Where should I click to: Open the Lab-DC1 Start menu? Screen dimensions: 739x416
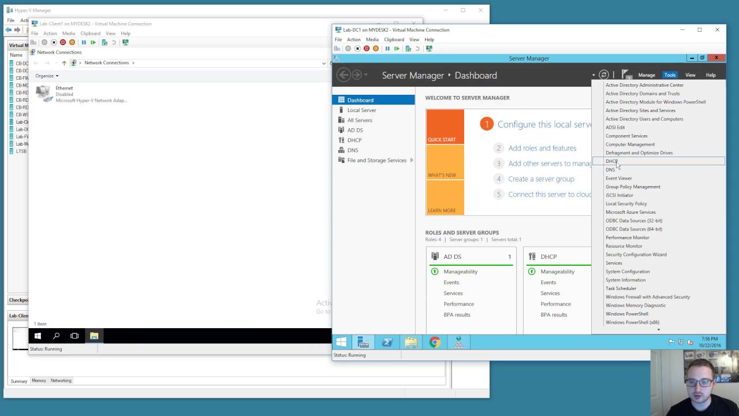(x=341, y=343)
